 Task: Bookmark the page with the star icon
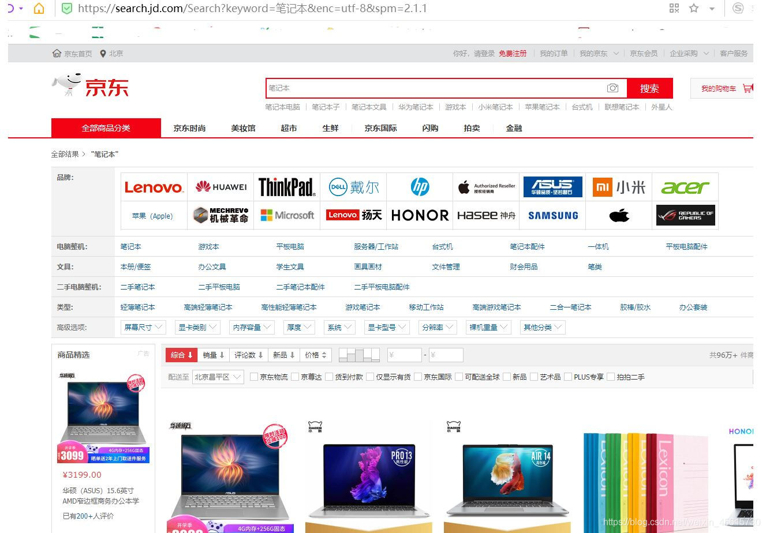coord(694,8)
